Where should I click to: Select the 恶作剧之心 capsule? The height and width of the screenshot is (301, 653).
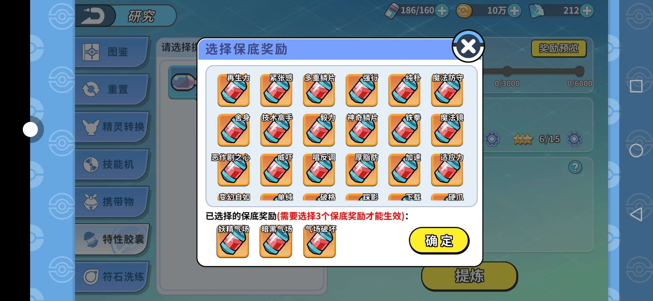click(x=234, y=170)
